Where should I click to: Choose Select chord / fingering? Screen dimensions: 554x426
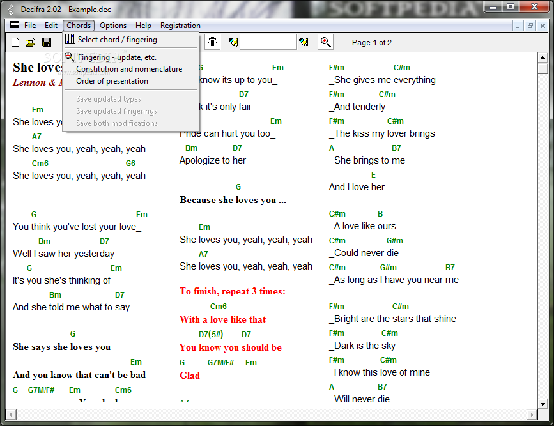pyautogui.click(x=131, y=40)
